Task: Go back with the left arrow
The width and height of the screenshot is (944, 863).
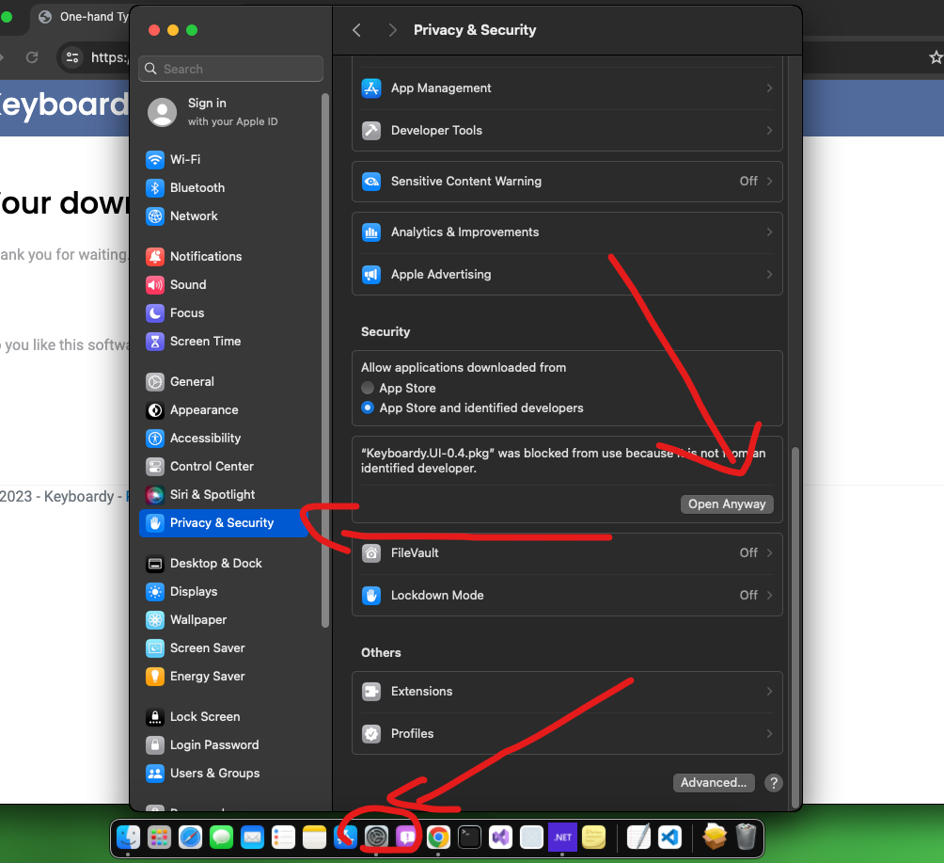Action: (x=357, y=30)
